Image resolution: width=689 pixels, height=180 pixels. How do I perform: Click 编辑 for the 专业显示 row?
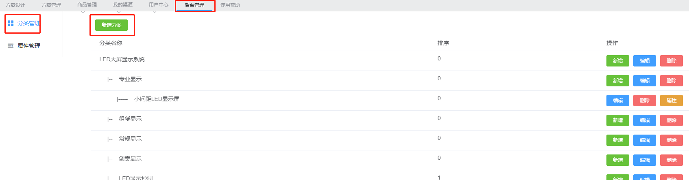[x=645, y=81]
